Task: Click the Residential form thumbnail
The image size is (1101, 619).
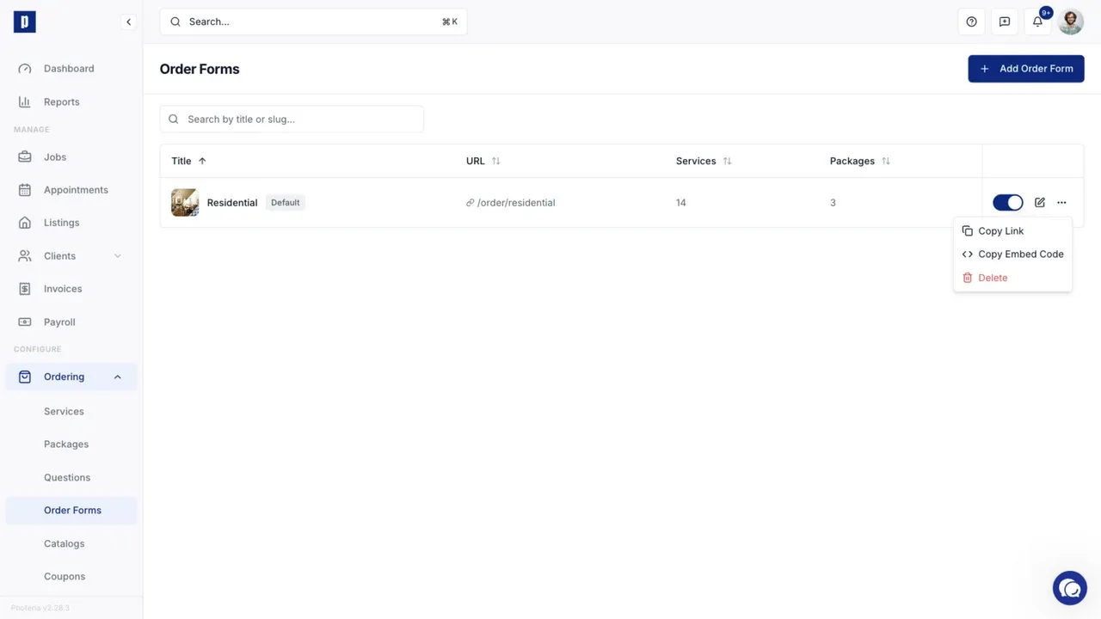Action: pyautogui.click(x=185, y=203)
